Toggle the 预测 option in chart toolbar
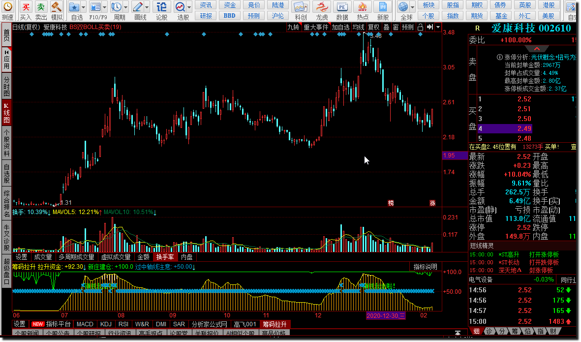The width and height of the screenshot is (581, 342). point(408,27)
